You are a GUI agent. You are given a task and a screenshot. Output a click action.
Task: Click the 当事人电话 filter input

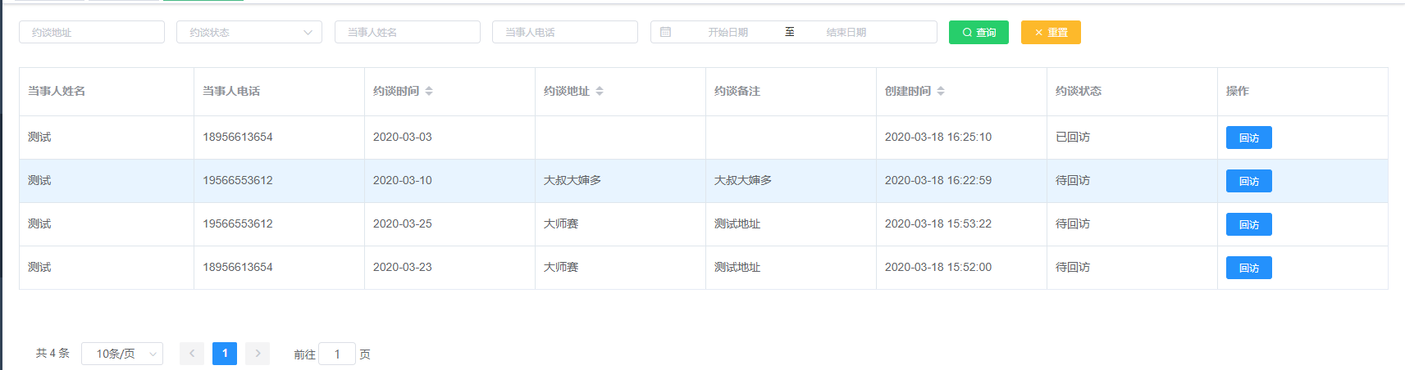tap(565, 32)
